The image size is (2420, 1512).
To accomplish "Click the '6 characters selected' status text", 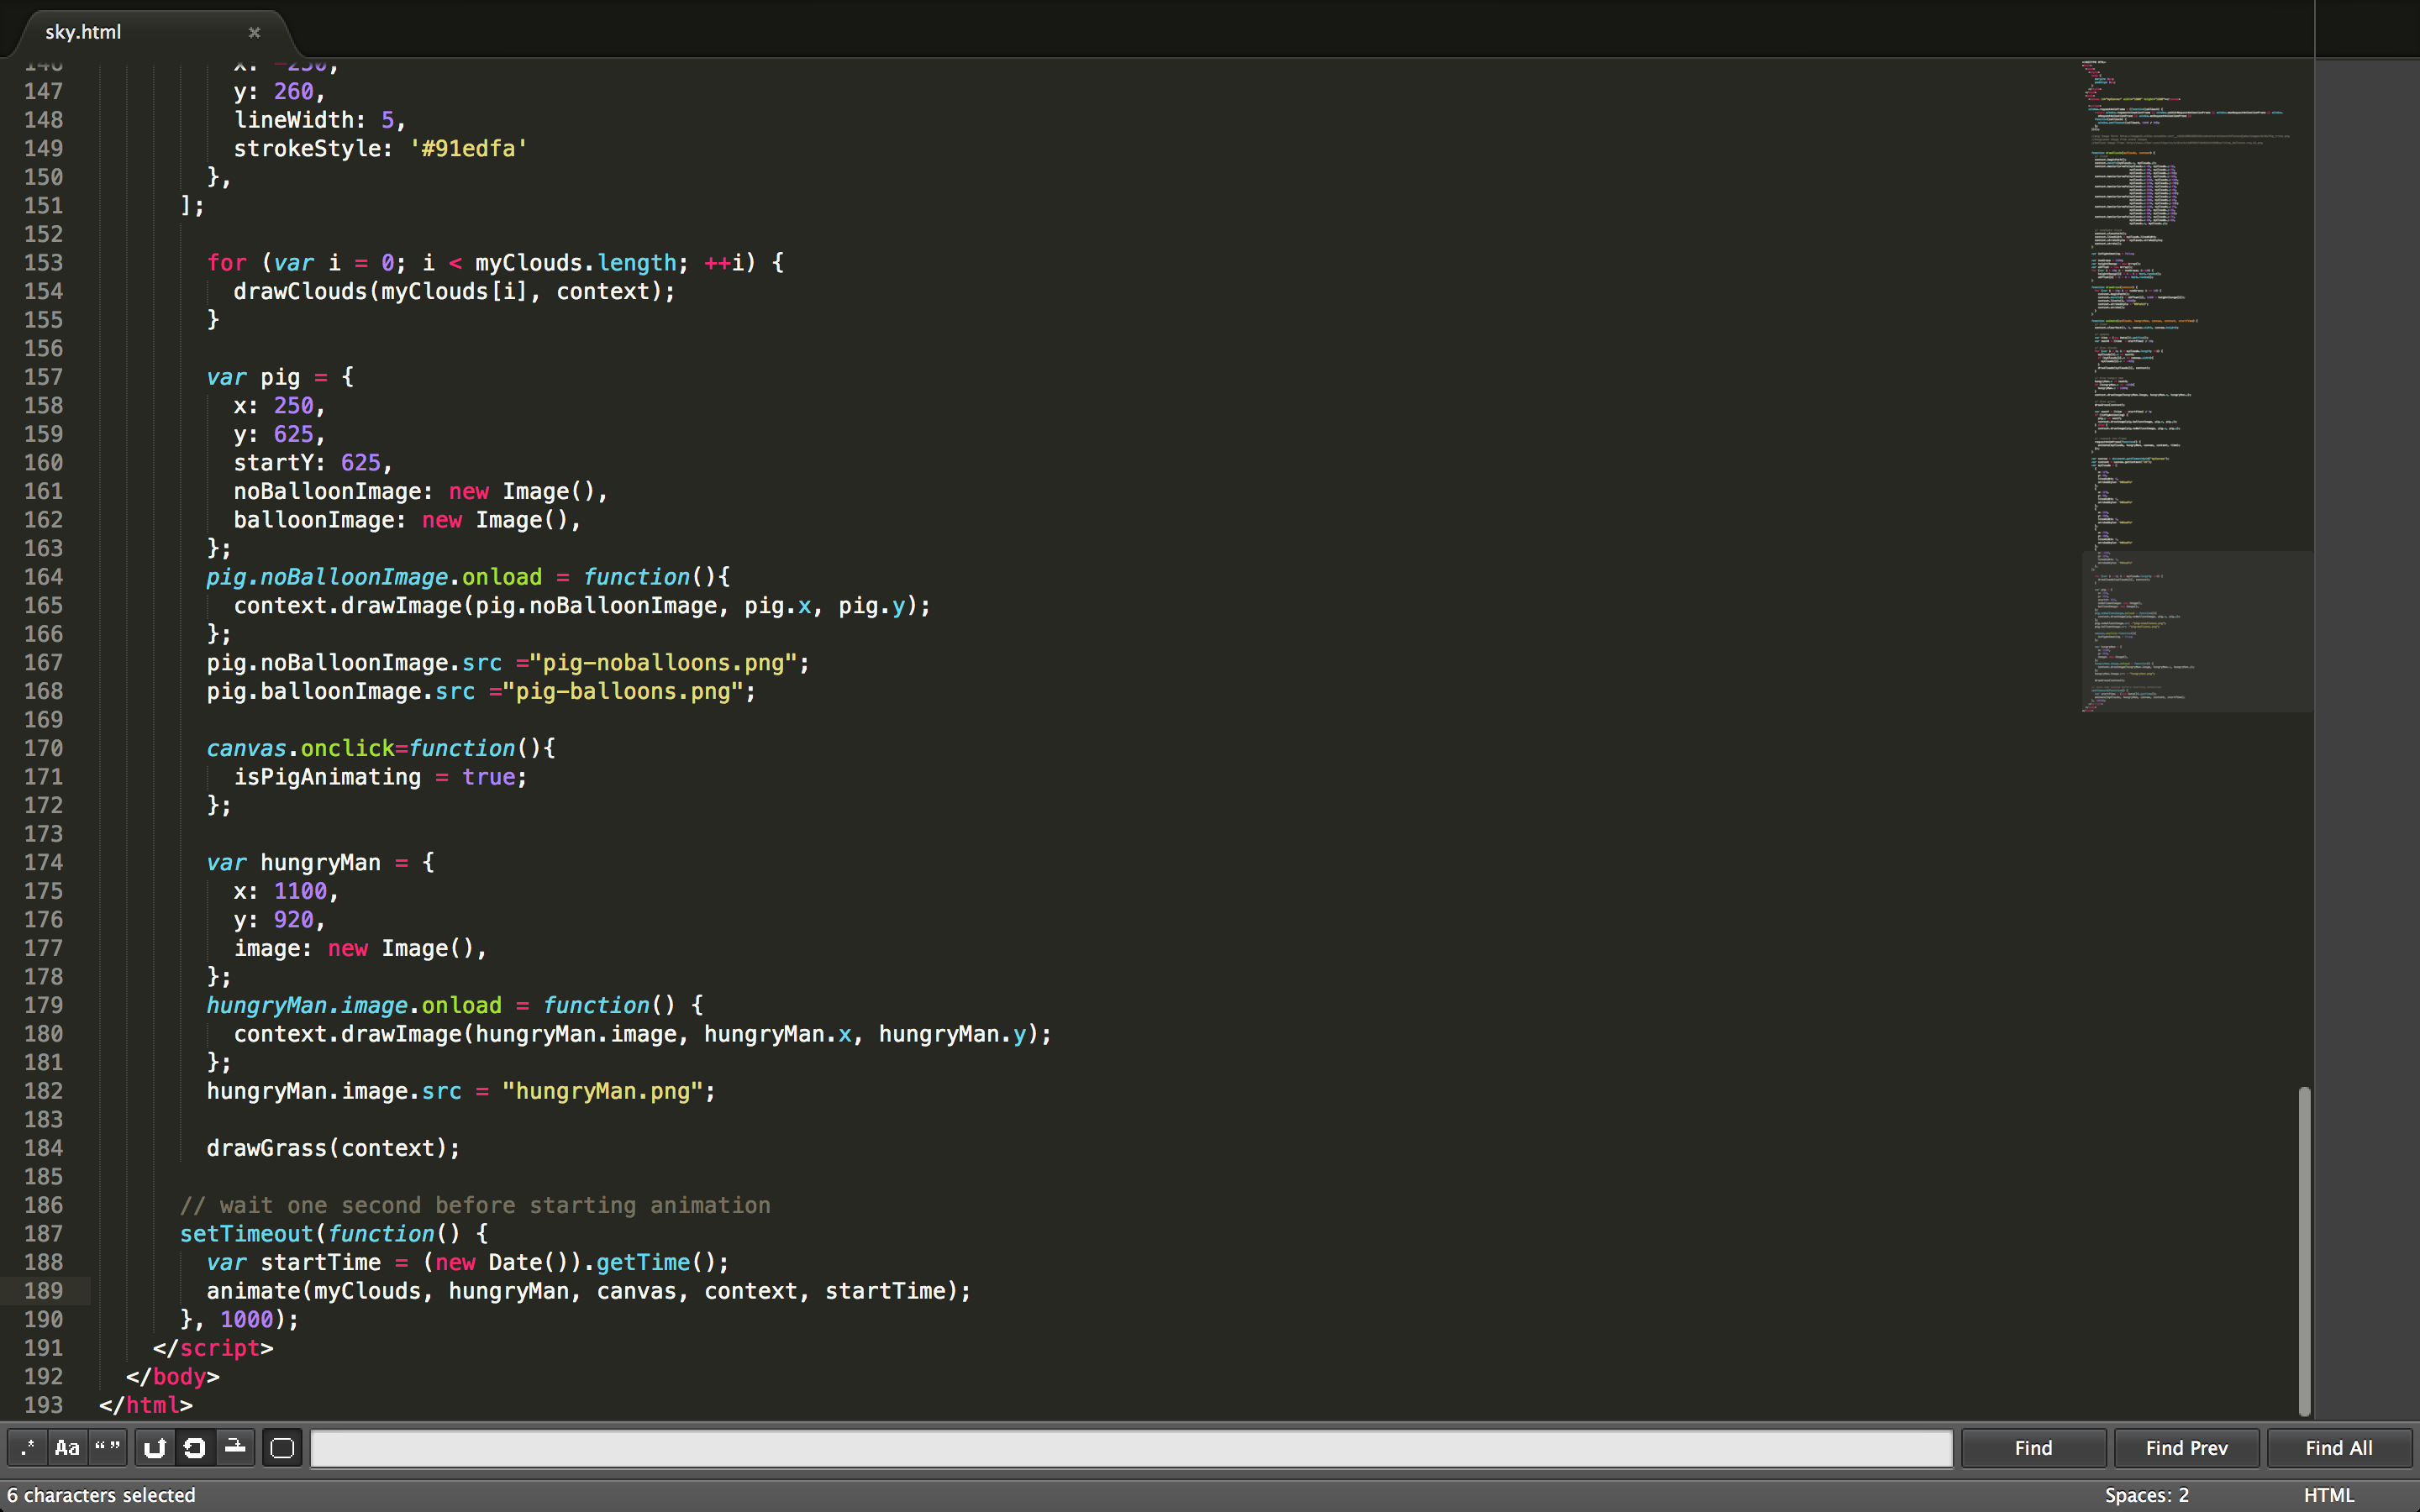I will (x=101, y=1494).
